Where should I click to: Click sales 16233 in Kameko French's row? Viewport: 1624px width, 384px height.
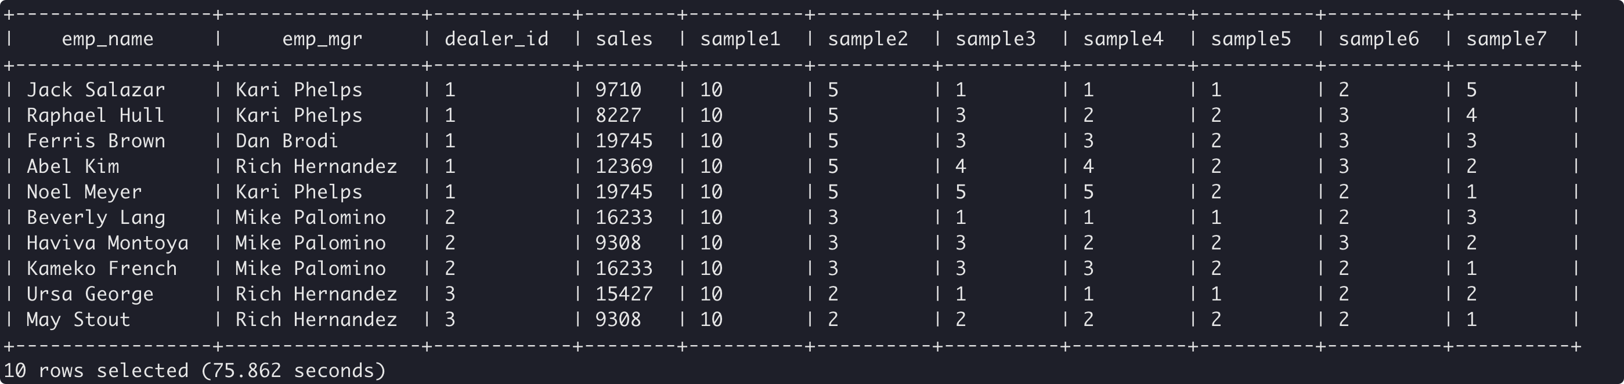point(624,269)
